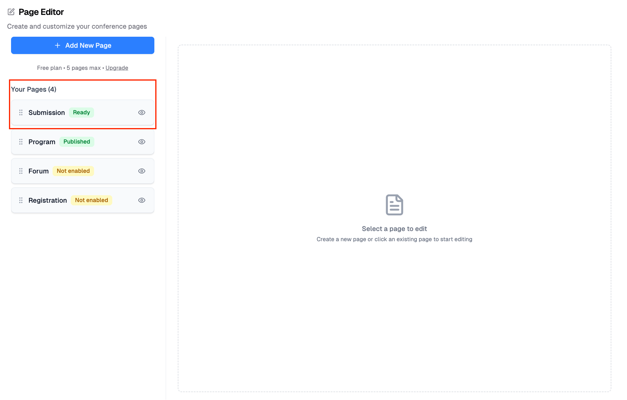The height and width of the screenshot is (400, 627).
Task: Grab the Program page drag handle
Action: [x=21, y=142]
